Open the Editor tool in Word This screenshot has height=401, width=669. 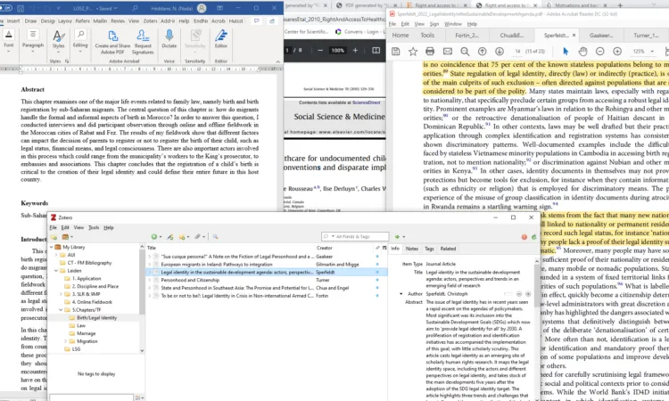[221, 39]
